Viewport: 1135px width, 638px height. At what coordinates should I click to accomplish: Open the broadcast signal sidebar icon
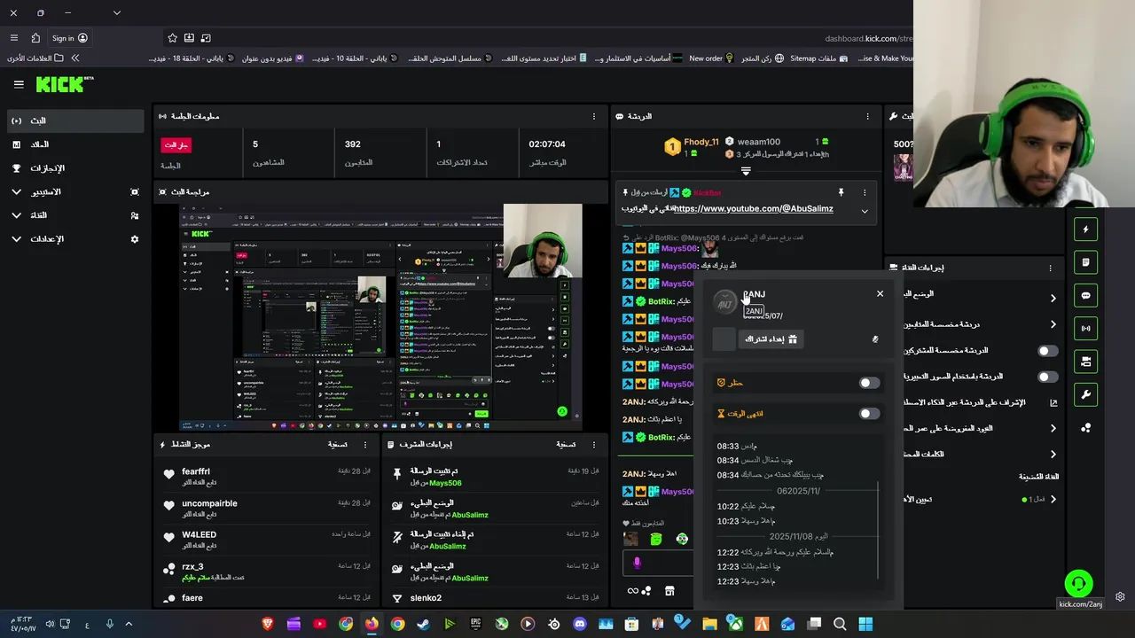(1085, 328)
